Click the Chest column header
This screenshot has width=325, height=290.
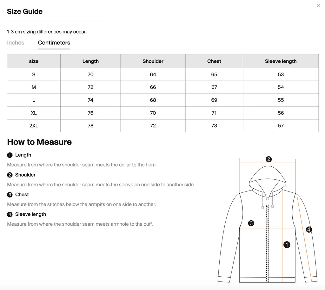214,61
